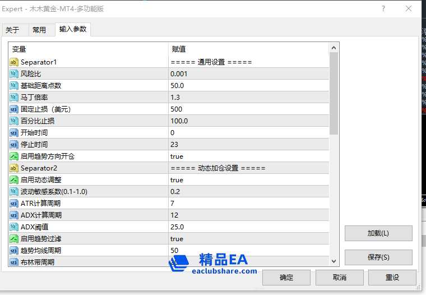Screen dimensions: 426x295
Task: Click the icon beside 风险比 parameter
Action: pos(14,74)
